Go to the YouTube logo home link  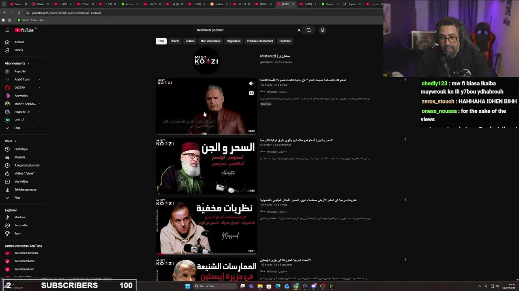(x=25, y=30)
